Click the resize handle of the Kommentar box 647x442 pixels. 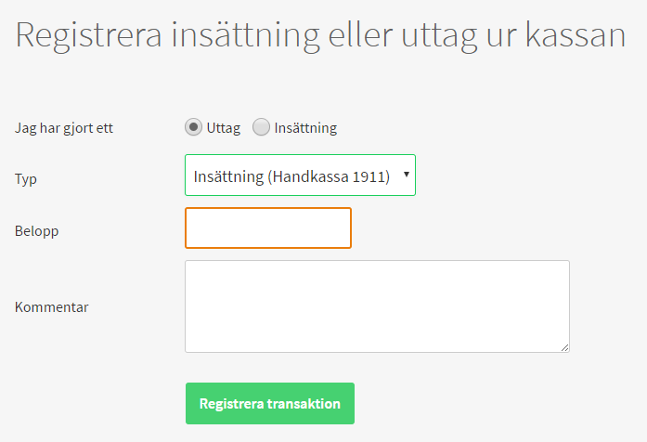tap(564, 347)
